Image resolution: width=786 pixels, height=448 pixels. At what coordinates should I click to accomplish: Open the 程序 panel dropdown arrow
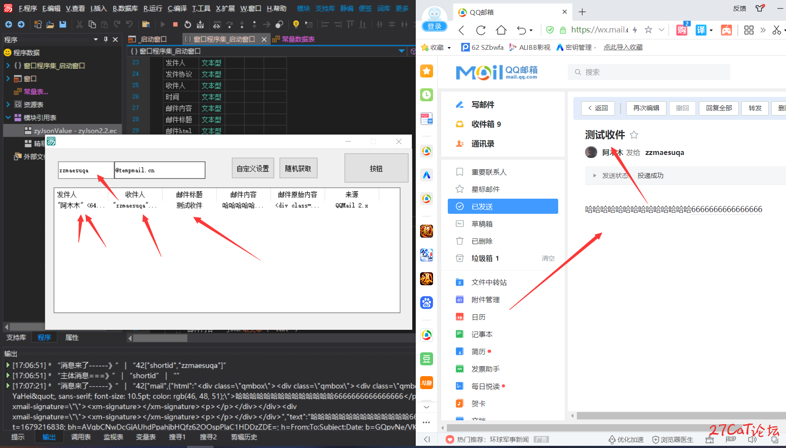tap(96, 39)
